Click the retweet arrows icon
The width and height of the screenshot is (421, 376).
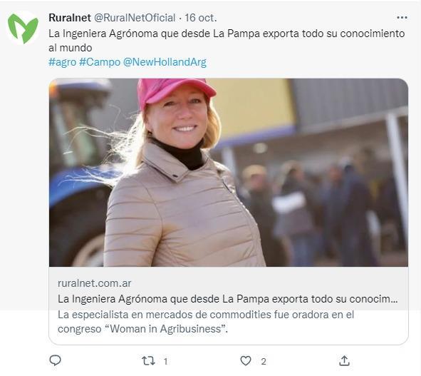pyautogui.click(x=148, y=361)
